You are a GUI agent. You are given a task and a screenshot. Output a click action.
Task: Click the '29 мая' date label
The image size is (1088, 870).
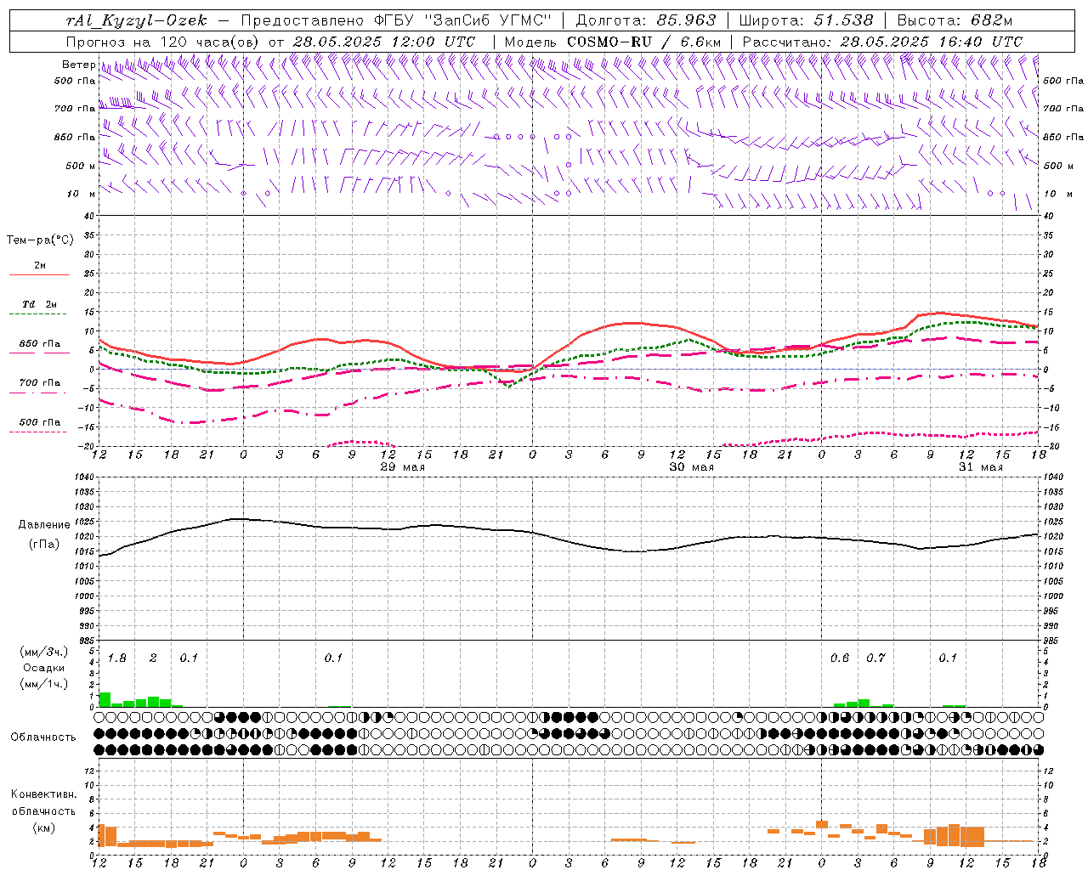pyautogui.click(x=402, y=467)
